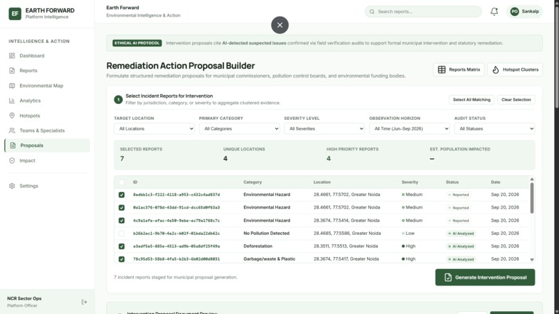Focus the Search reports field
559x314 pixels.
[x=423, y=11]
